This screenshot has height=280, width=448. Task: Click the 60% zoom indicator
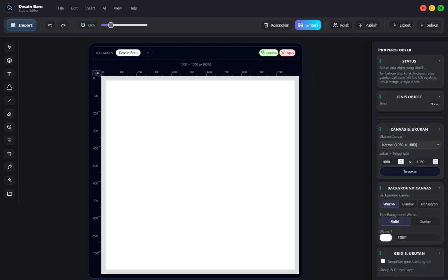[x=88, y=25]
